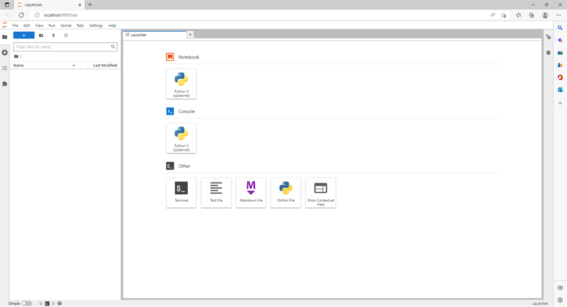The width and height of the screenshot is (567, 307).
Task: Open the Property Inspector gears icon
Action: coord(548,37)
